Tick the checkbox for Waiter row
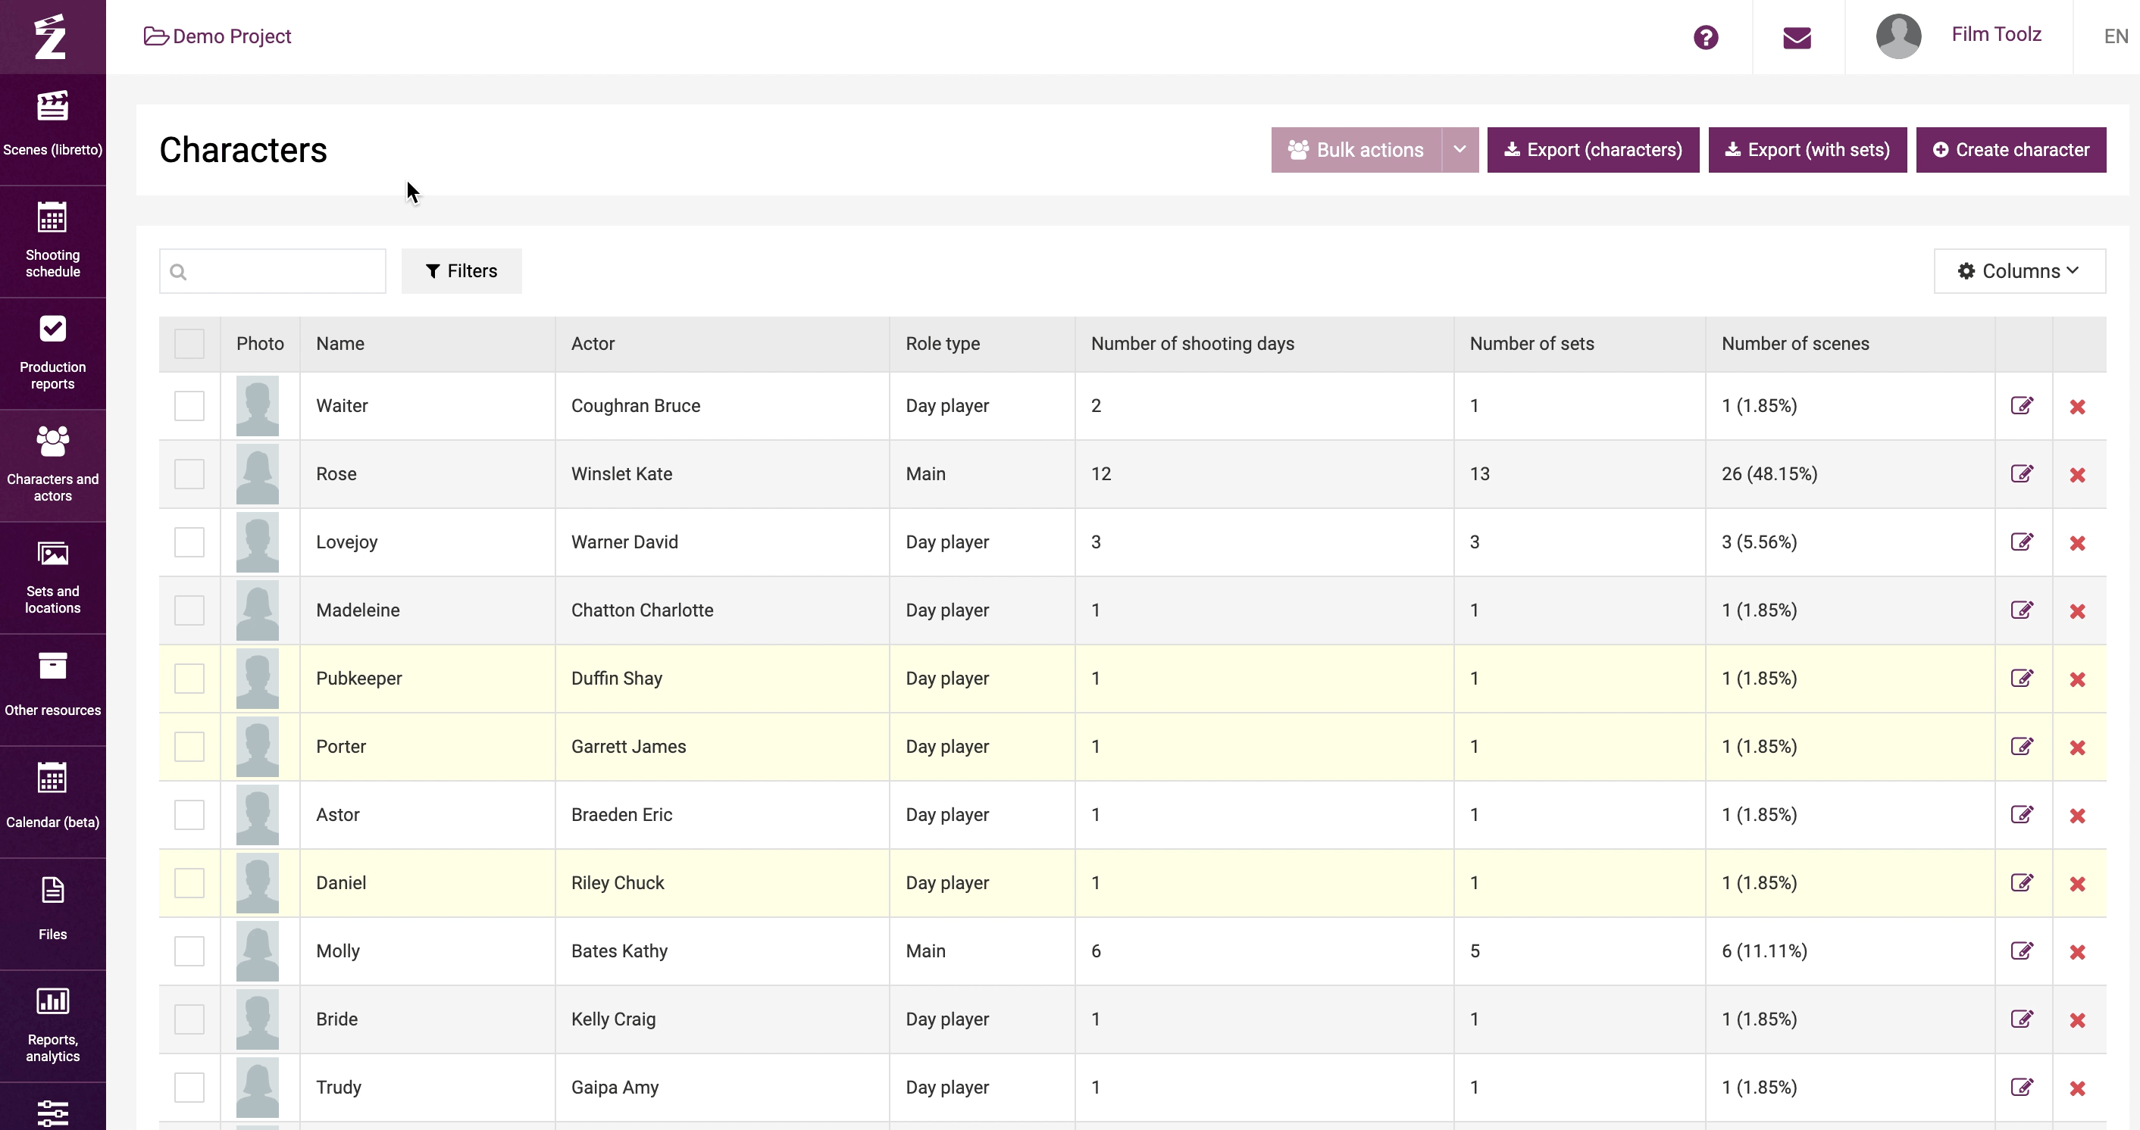The height and width of the screenshot is (1130, 2140). pyautogui.click(x=189, y=406)
